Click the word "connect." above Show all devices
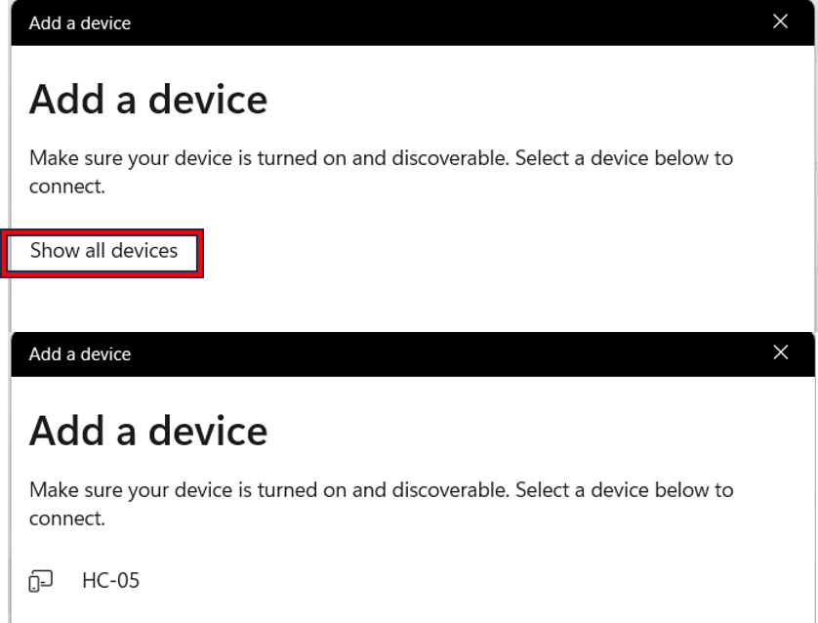This screenshot has width=818, height=623. pyautogui.click(x=66, y=187)
